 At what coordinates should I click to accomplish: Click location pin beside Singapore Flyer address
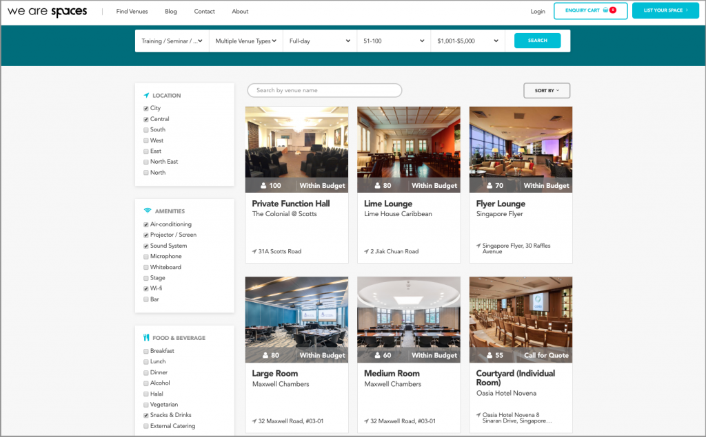tap(478, 246)
